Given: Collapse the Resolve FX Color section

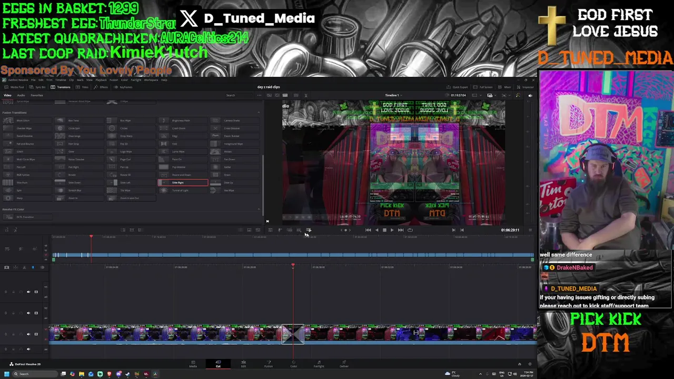Looking at the screenshot, I should click(x=258, y=209).
